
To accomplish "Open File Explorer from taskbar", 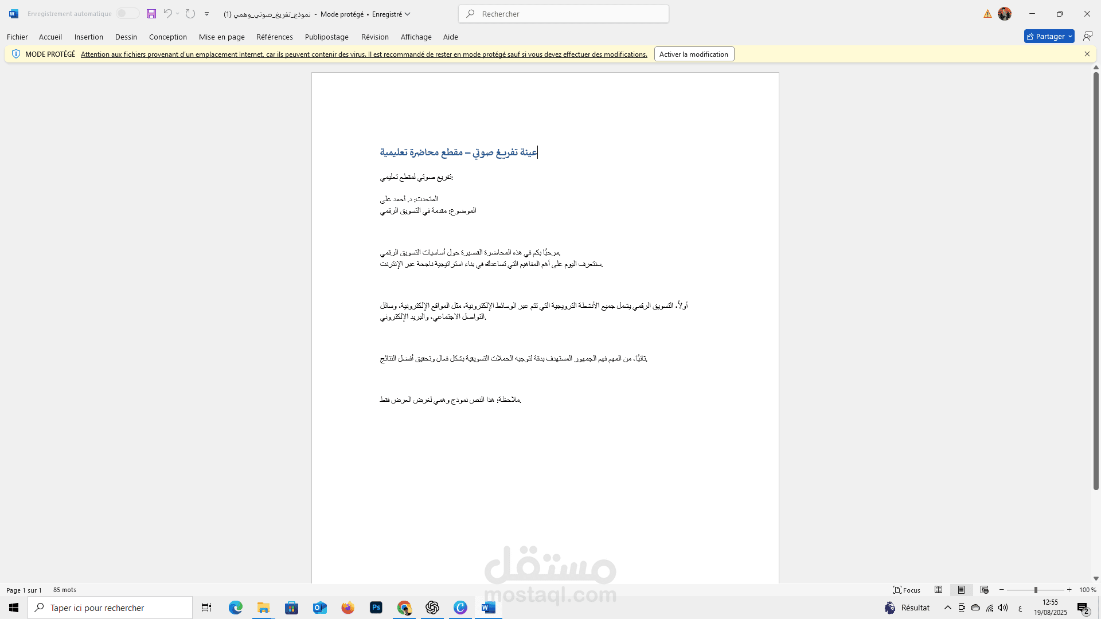I will (x=264, y=608).
